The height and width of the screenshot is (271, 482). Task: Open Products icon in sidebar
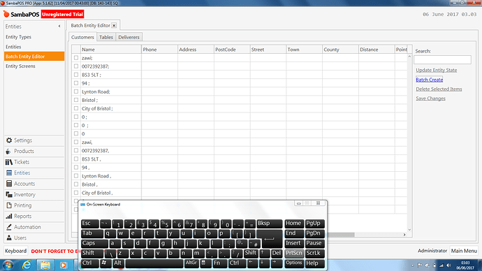[x=8, y=151]
